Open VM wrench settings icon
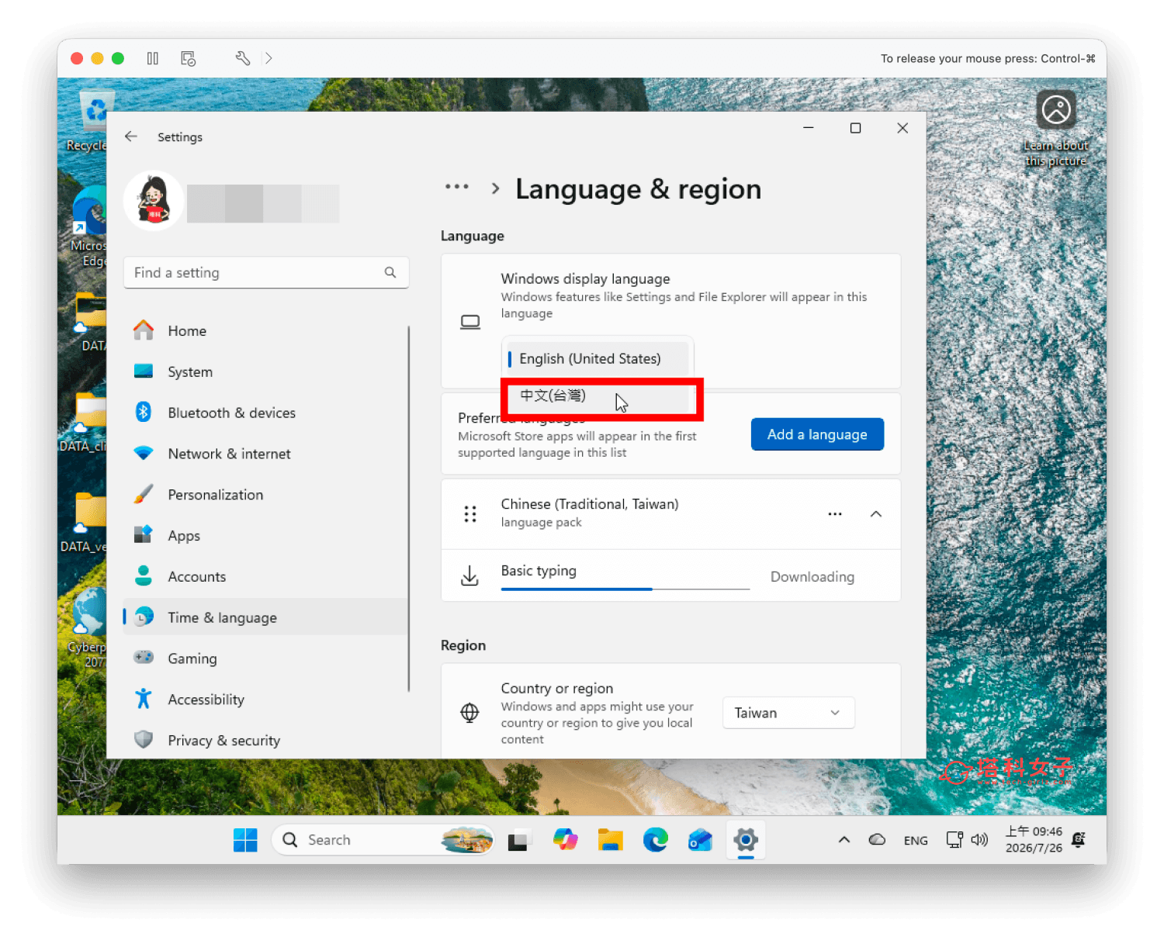This screenshot has width=1164, height=940. tap(242, 58)
